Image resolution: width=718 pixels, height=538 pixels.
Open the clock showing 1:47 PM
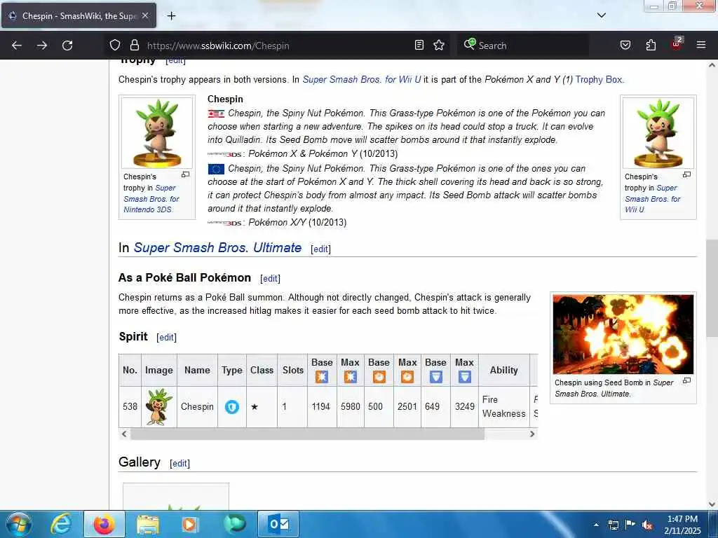(682, 525)
